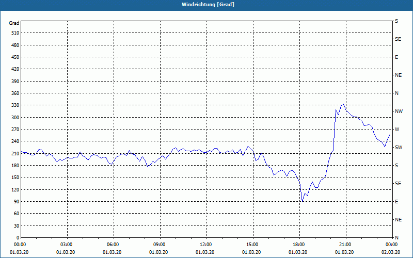The height and width of the screenshot is (258, 413).
Task: Click the 180 y-axis value
Action: 15,166
